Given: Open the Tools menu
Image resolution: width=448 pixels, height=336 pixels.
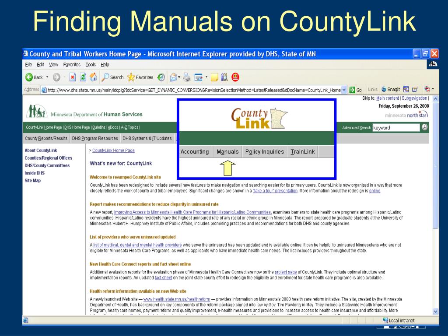Looking at the screenshot, I should pos(91,65).
